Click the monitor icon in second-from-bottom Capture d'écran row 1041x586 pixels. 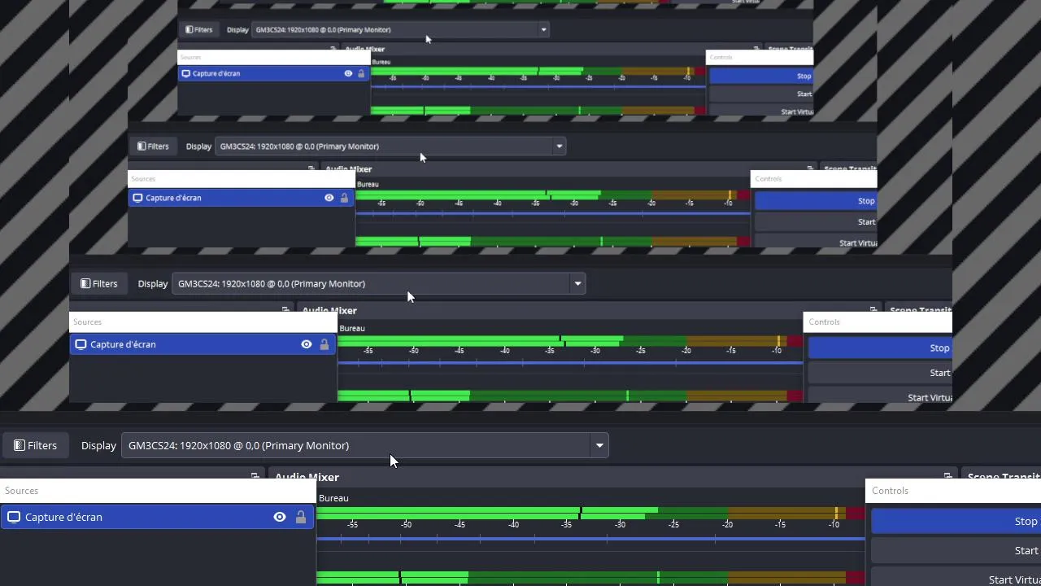point(81,344)
